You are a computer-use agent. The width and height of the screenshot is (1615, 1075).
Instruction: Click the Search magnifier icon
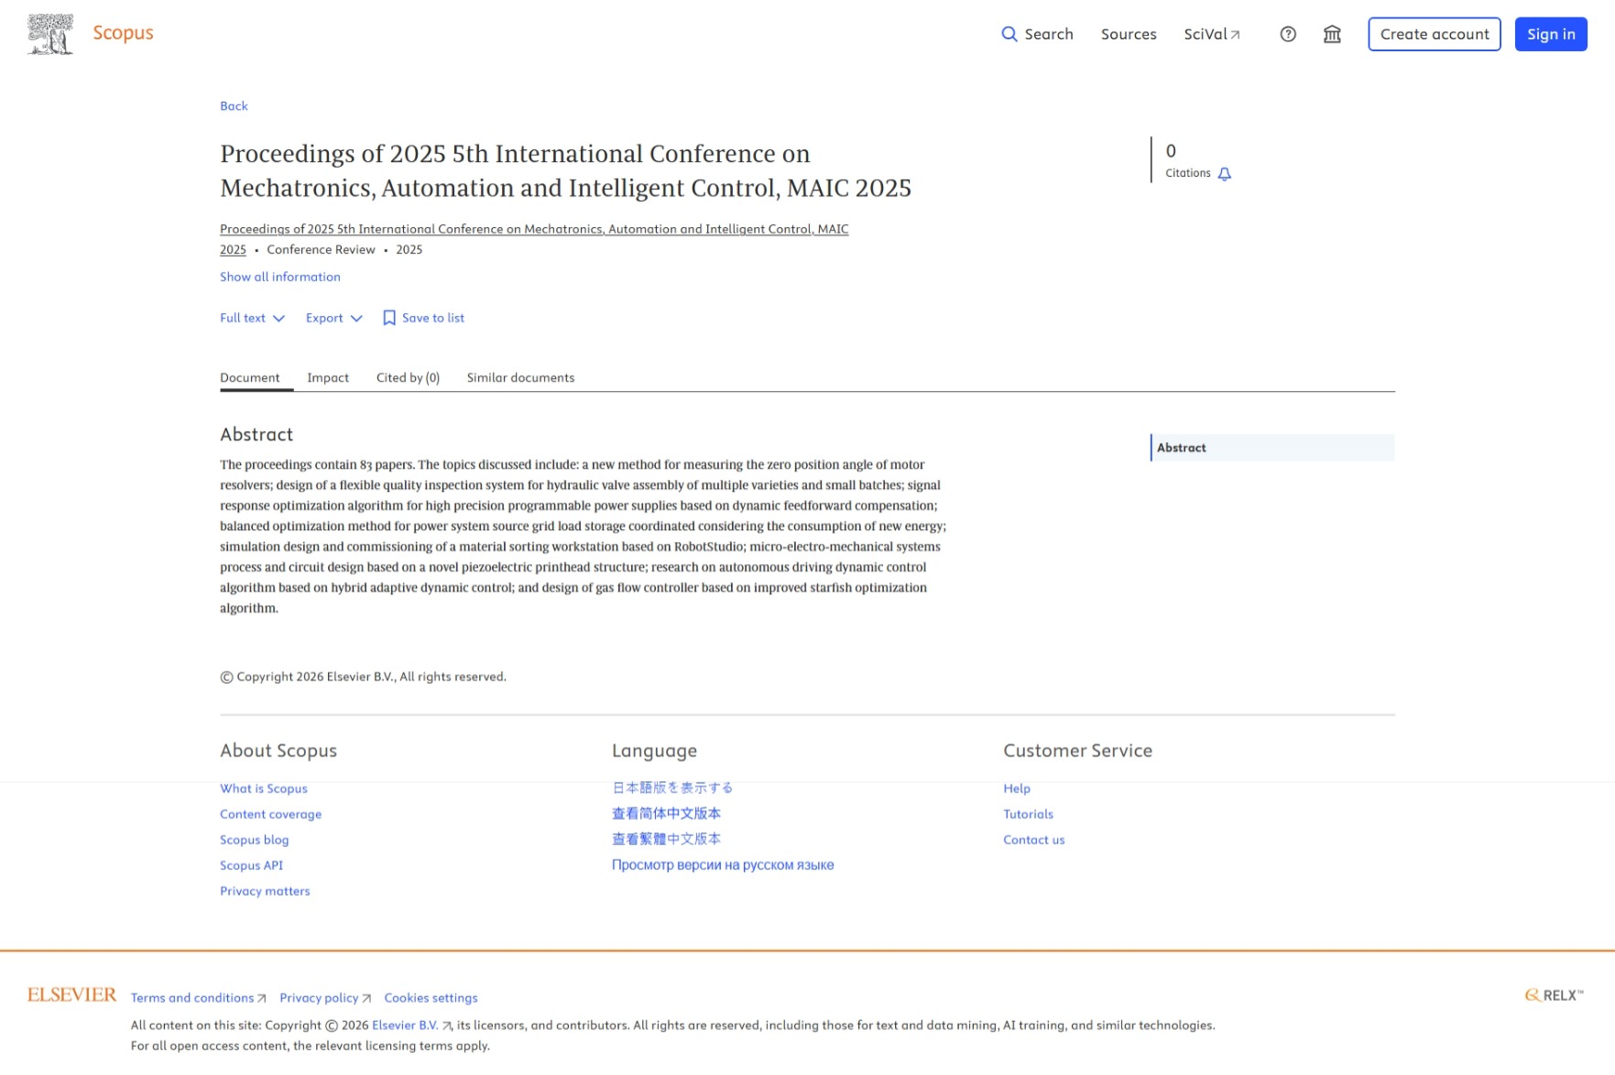1009,34
